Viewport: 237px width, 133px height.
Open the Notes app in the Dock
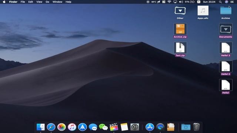click(124, 127)
